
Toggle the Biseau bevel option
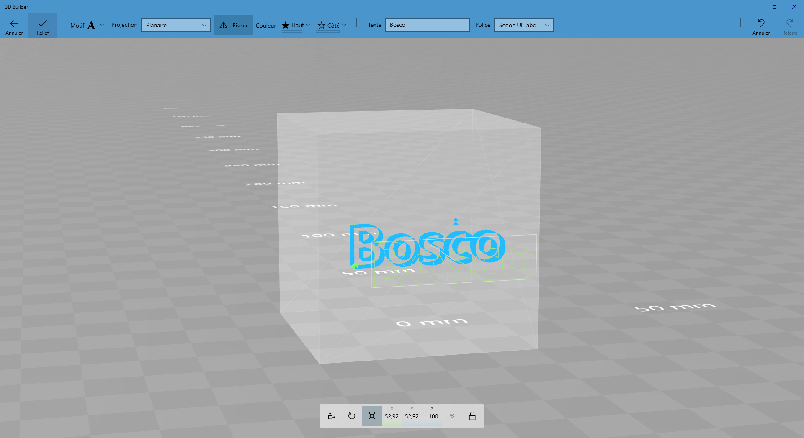tap(233, 25)
